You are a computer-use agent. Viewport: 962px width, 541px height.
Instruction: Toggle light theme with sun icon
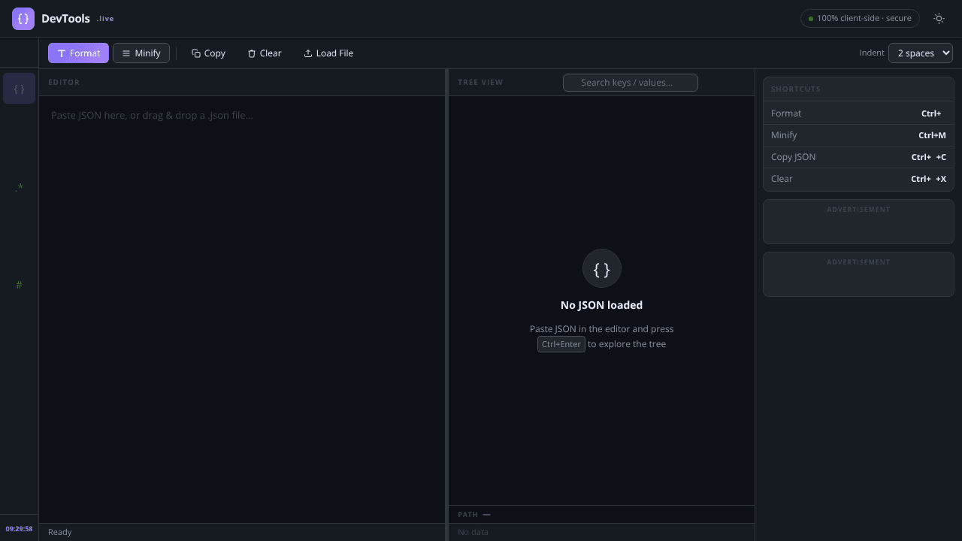[939, 18]
